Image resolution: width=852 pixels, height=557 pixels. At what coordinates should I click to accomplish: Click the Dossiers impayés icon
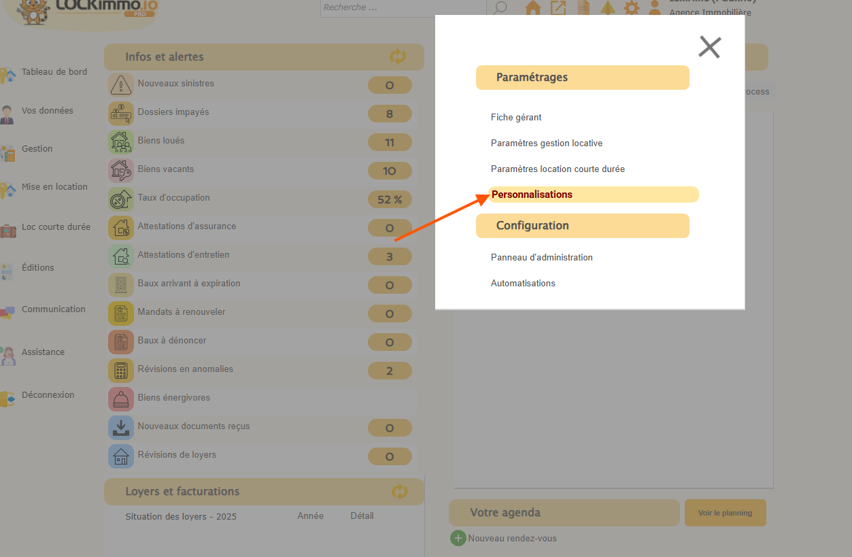tap(121, 114)
